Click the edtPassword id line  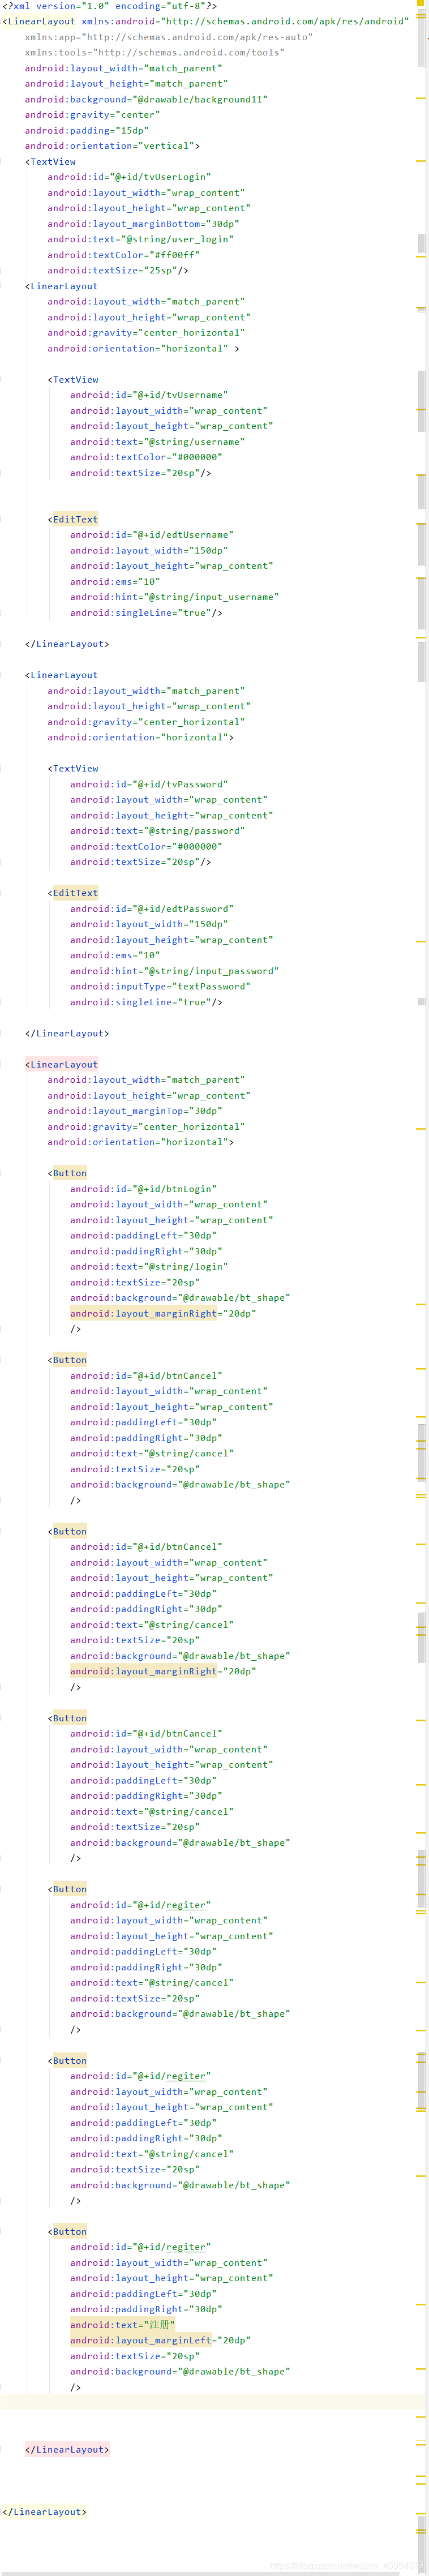pos(151,909)
